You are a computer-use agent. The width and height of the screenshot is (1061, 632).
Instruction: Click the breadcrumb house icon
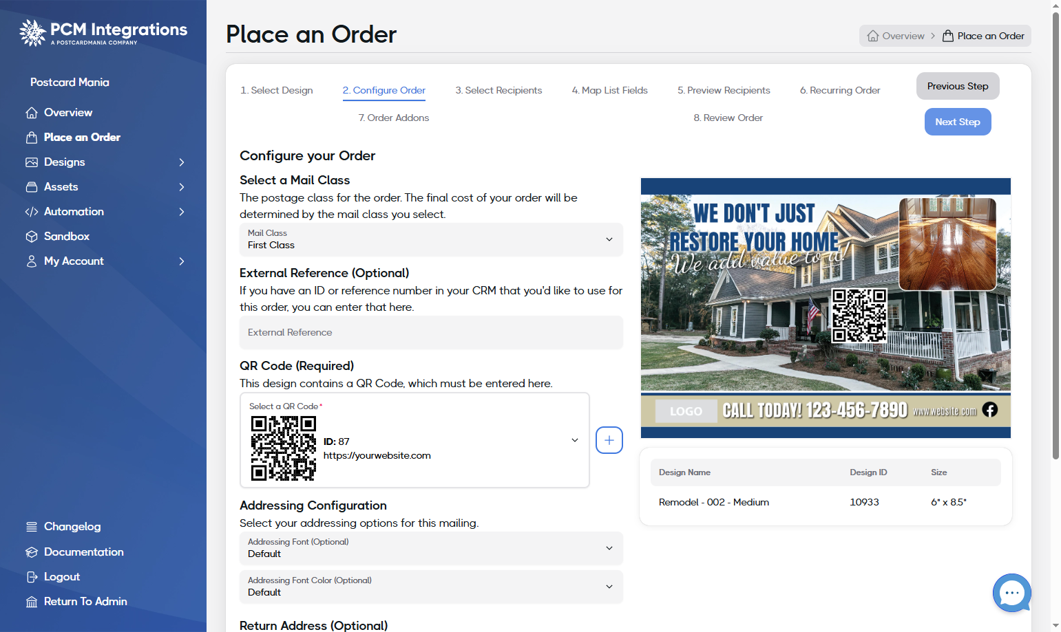tap(873, 36)
